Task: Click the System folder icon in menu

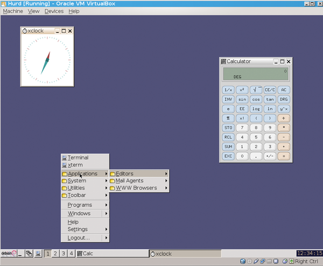Action: (x=65, y=181)
